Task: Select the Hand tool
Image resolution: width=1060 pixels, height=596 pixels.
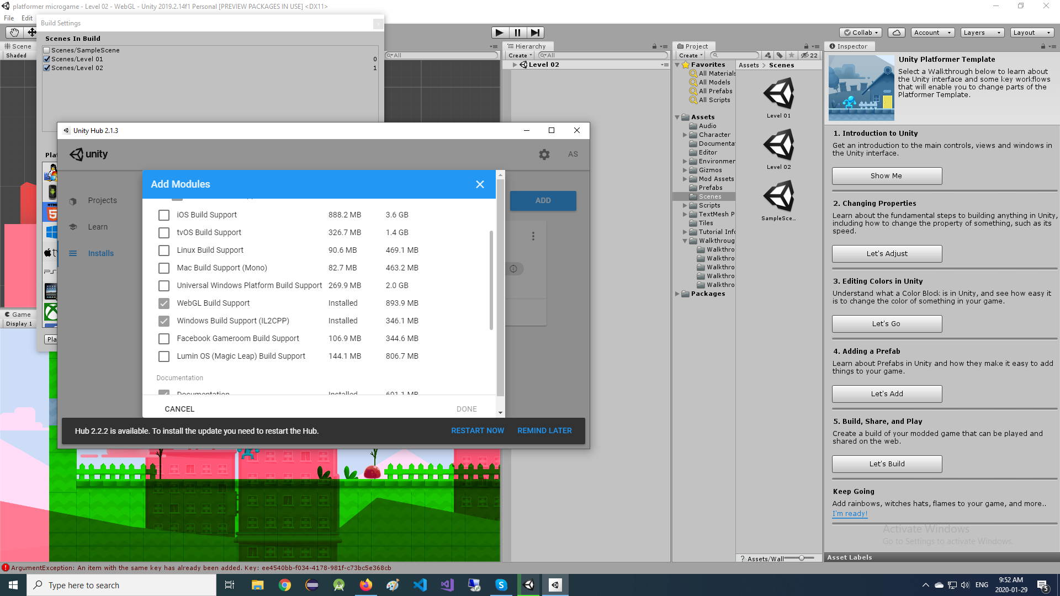Action: (x=14, y=33)
